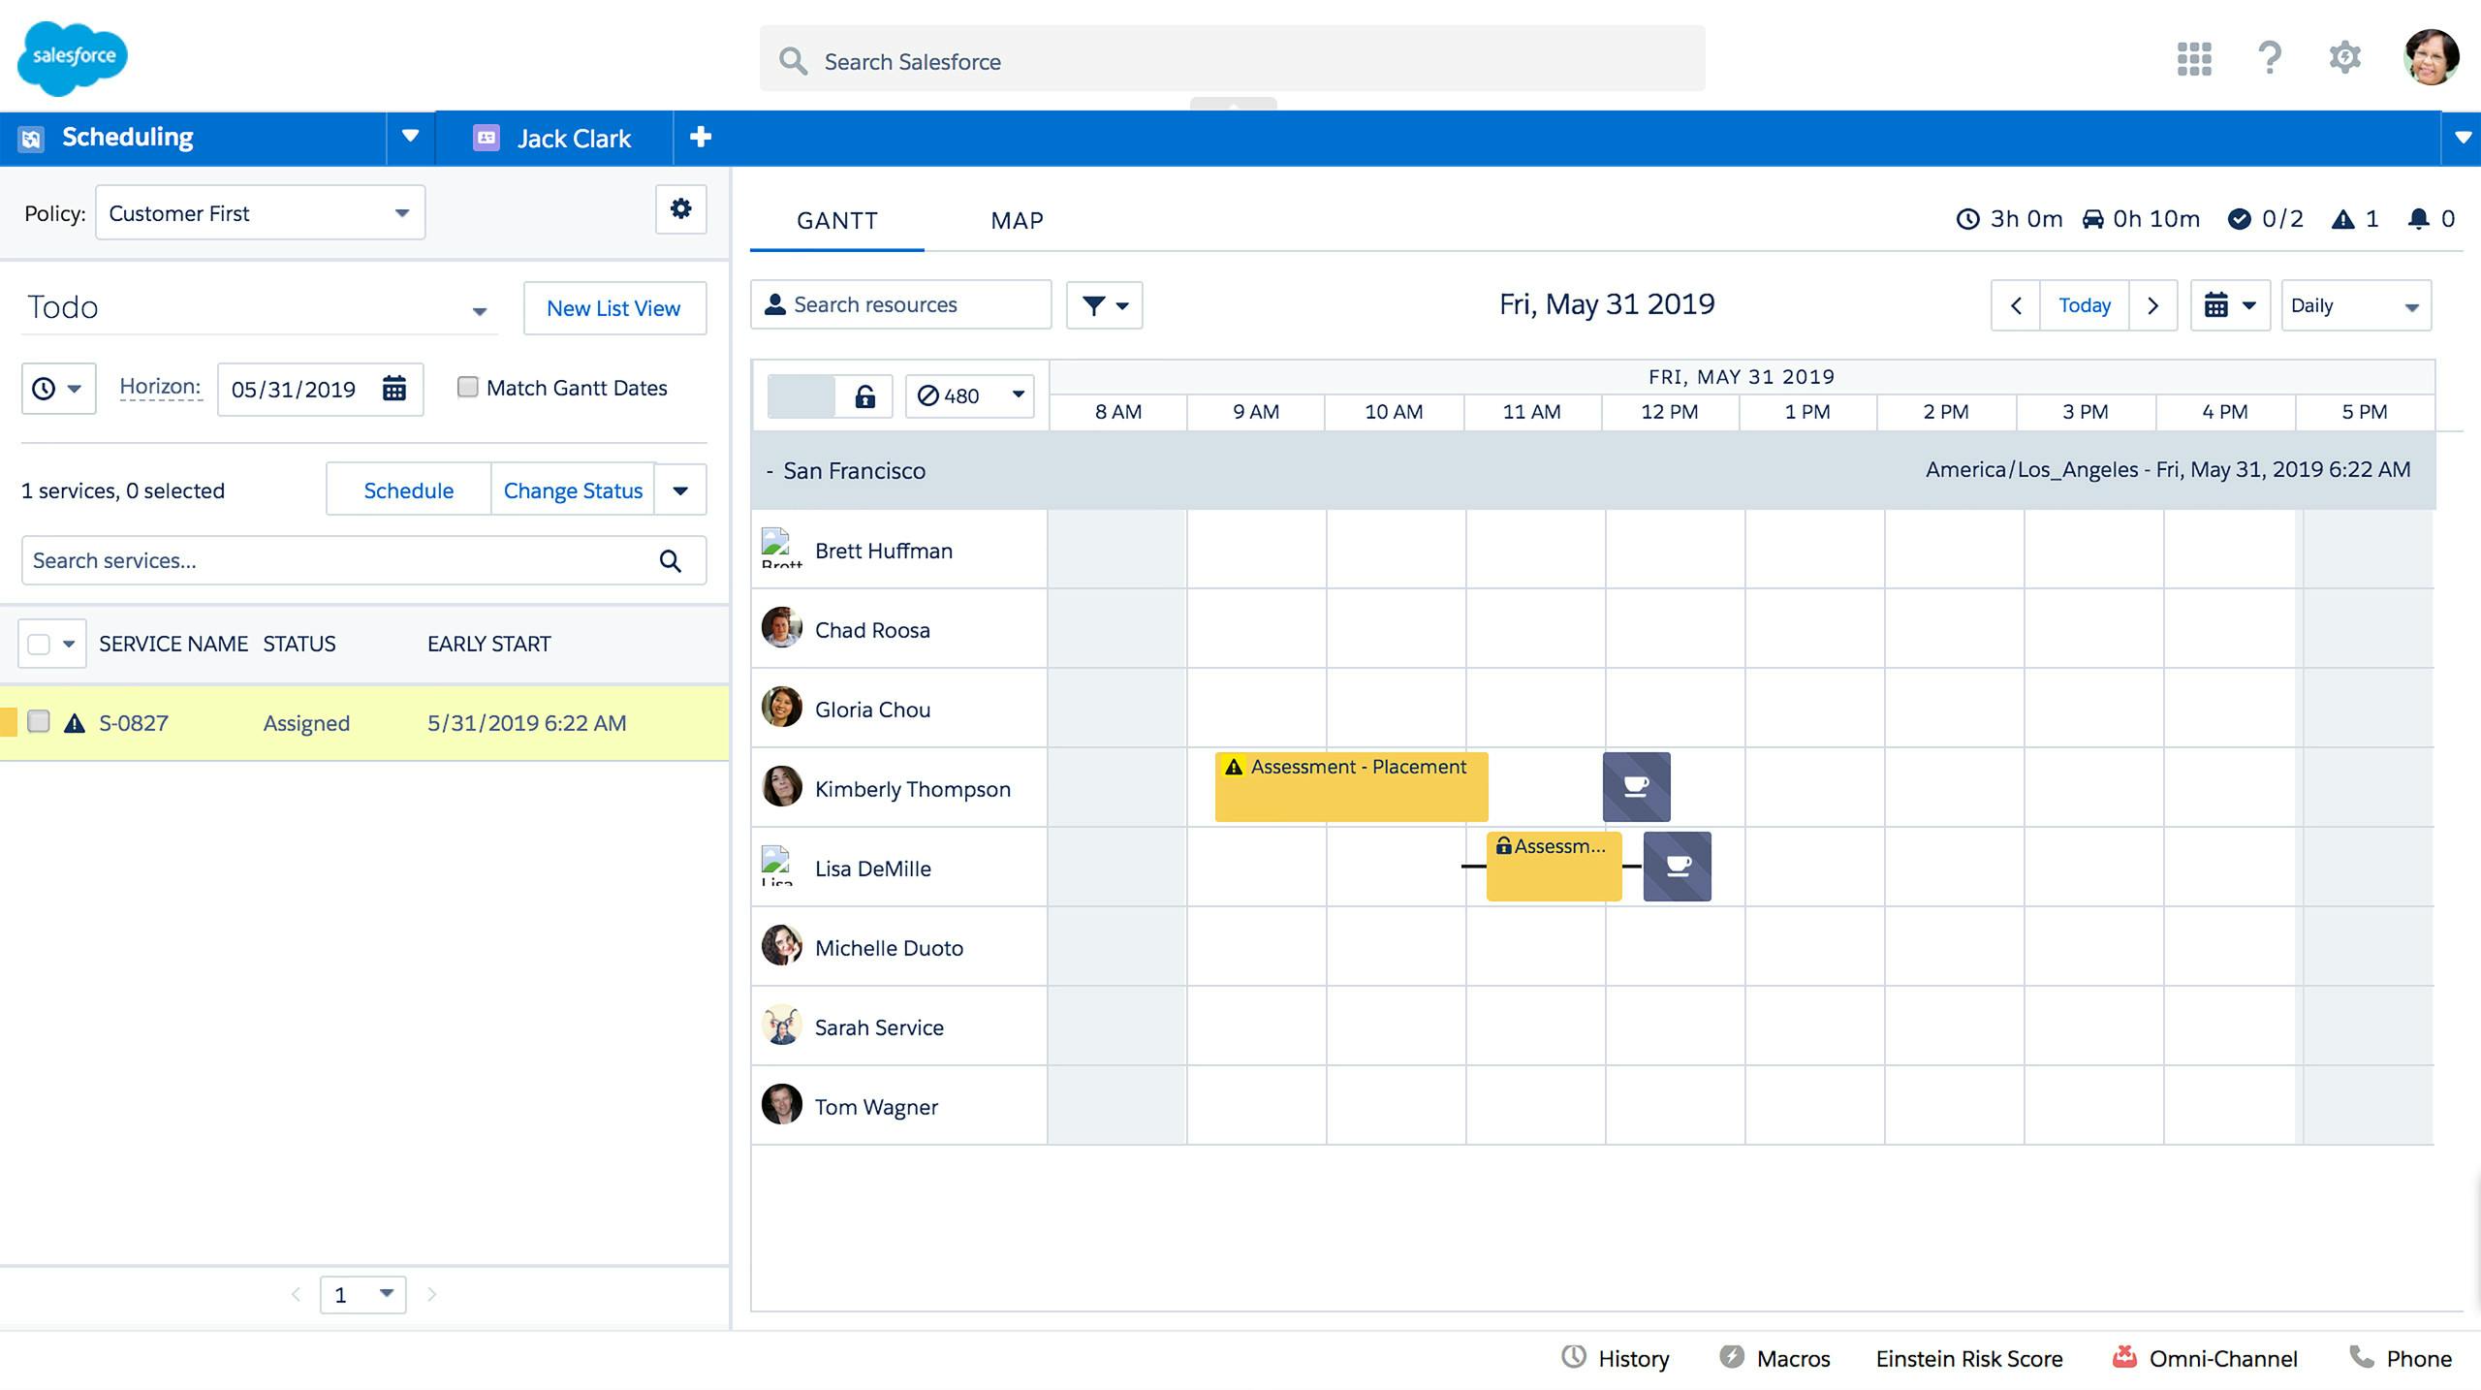Enable Match Gantt Dates checkbox

(x=467, y=388)
